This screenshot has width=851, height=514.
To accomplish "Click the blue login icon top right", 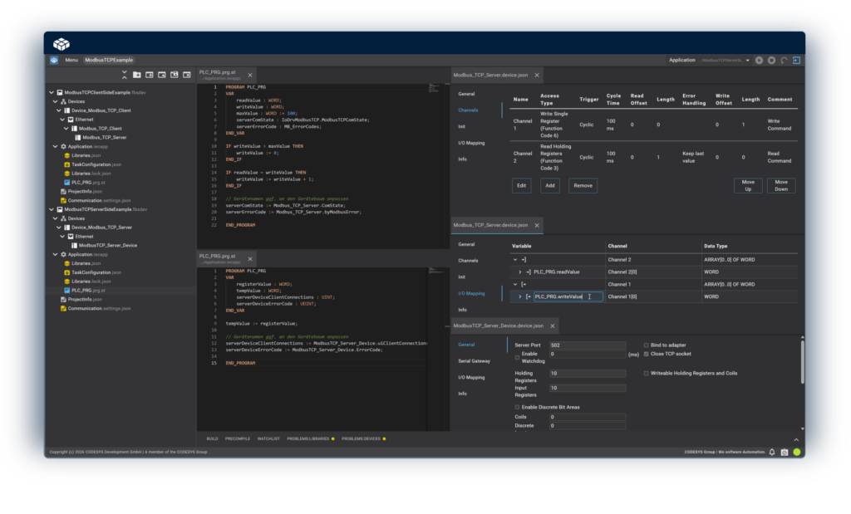I will [796, 60].
